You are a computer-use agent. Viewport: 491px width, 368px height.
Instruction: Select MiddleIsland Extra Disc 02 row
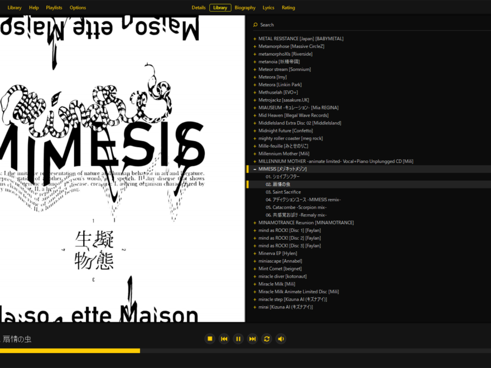click(x=300, y=123)
